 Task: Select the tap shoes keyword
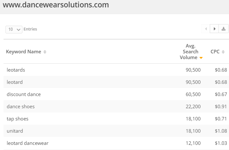coord(18,119)
